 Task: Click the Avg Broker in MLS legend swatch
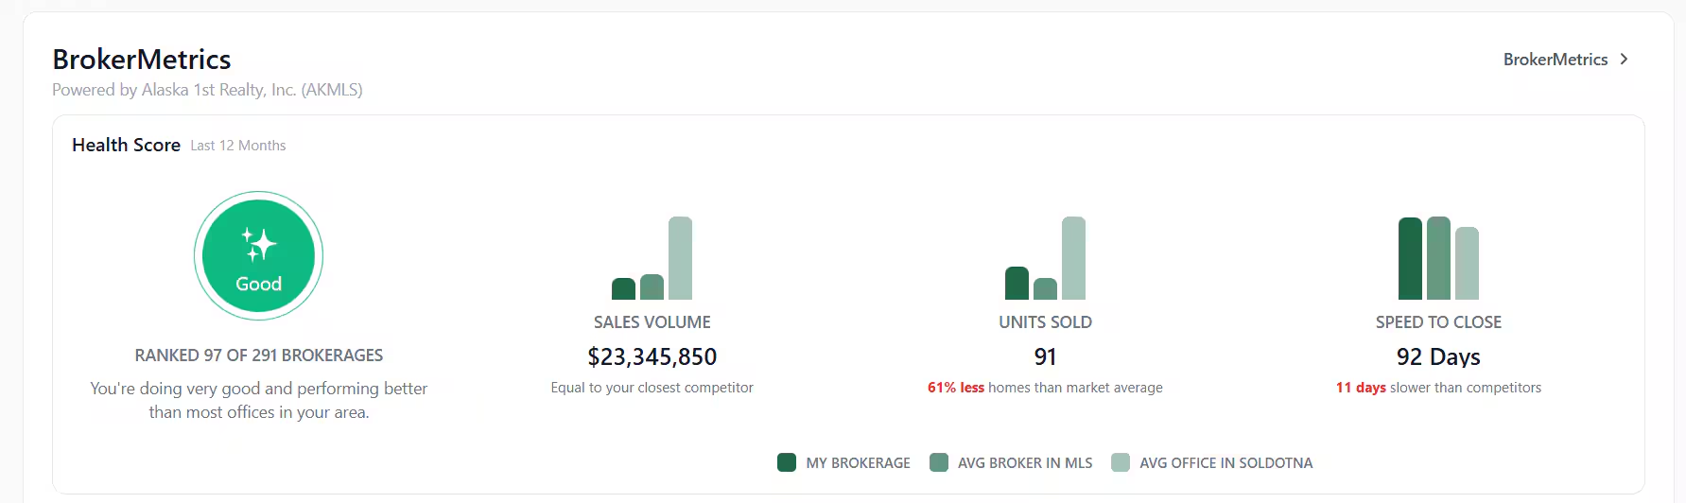tap(939, 462)
